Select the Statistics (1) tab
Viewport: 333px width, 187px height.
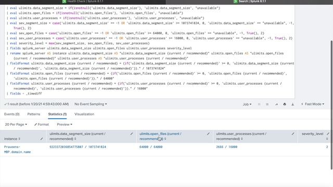click(57, 114)
